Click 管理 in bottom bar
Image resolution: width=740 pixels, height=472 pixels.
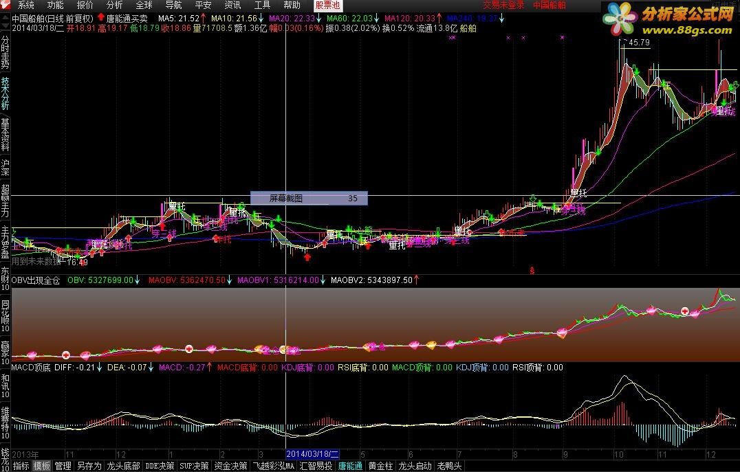coord(63,467)
